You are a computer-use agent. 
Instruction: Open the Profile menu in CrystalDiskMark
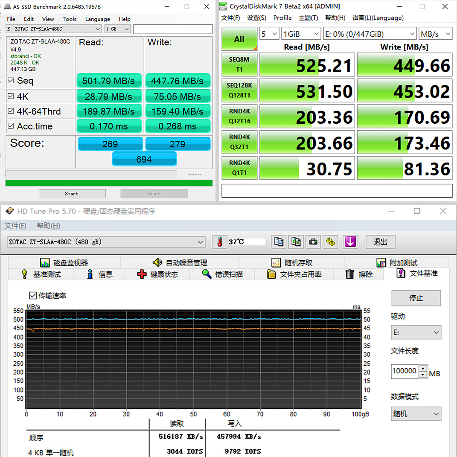coord(282,18)
